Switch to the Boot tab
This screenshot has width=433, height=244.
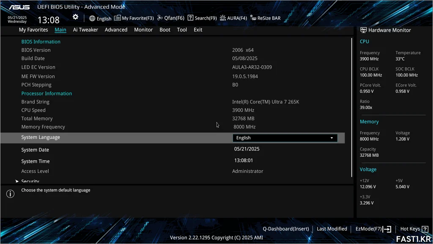165,30
